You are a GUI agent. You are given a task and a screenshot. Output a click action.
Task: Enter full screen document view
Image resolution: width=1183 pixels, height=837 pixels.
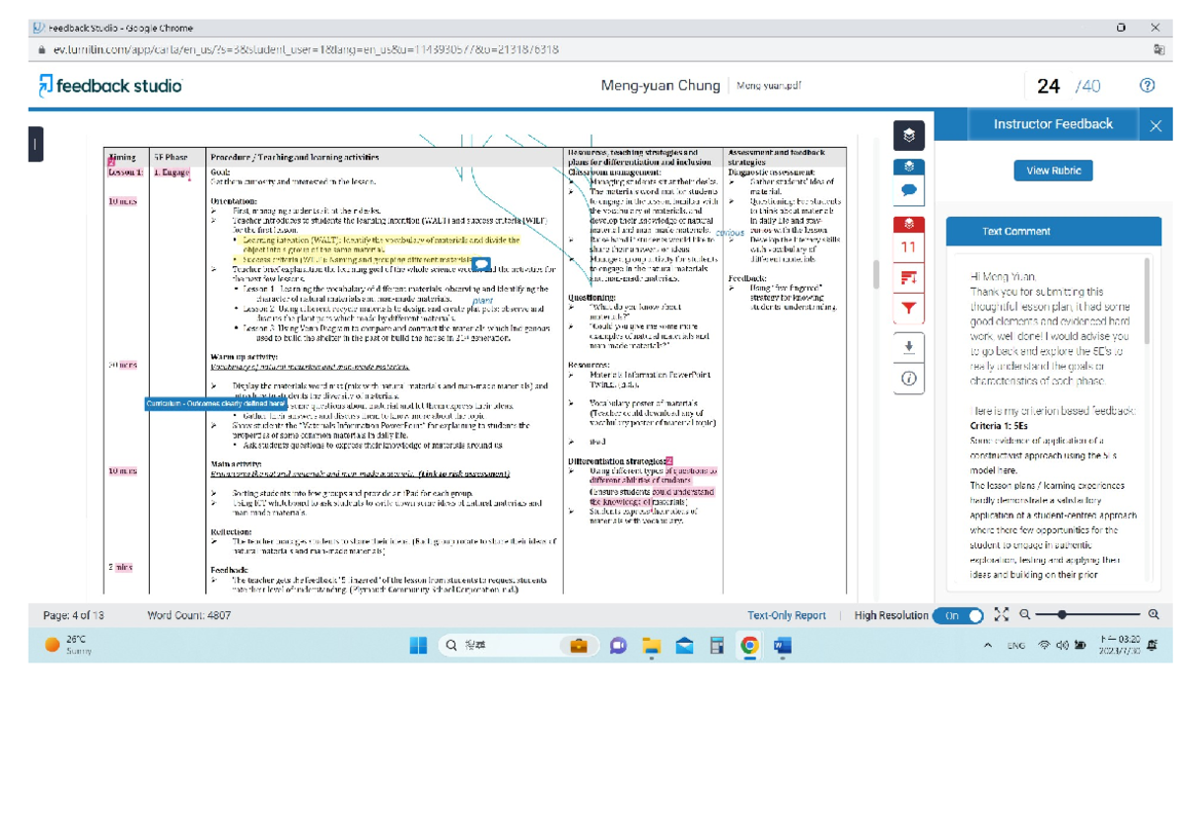click(1002, 615)
